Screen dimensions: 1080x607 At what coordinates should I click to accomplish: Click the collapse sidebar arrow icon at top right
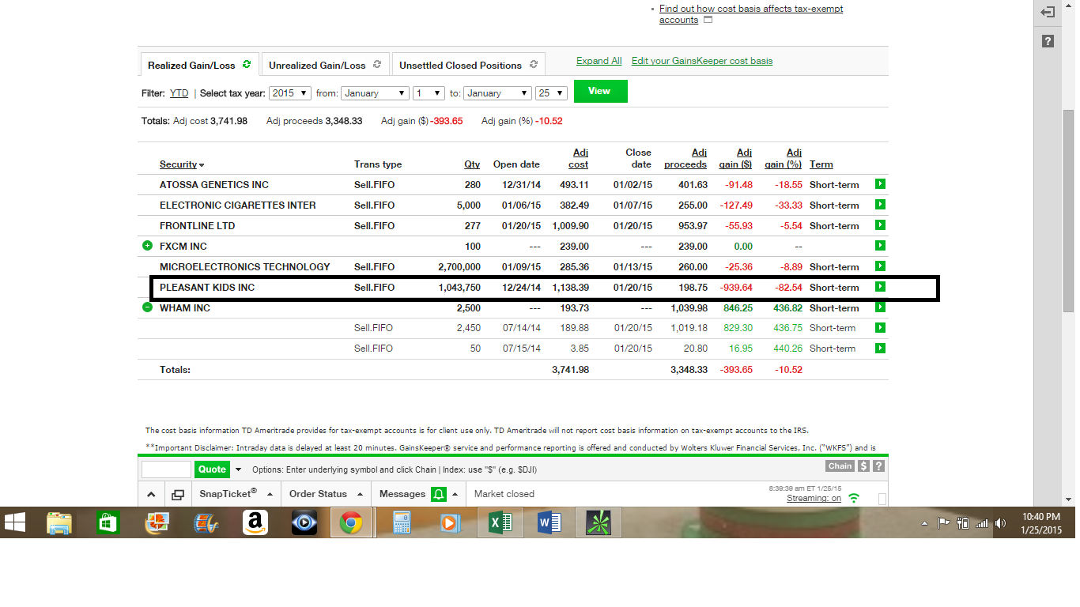pyautogui.click(x=1048, y=13)
